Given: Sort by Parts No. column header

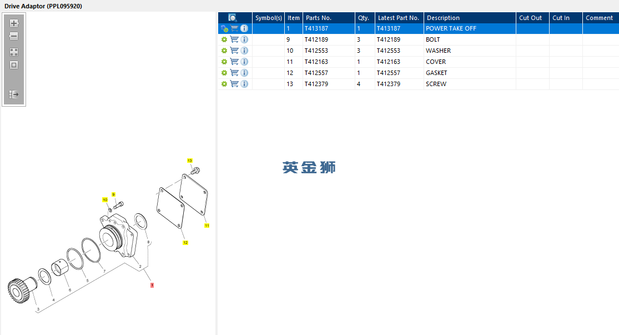Looking at the screenshot, I should [329, 18].
